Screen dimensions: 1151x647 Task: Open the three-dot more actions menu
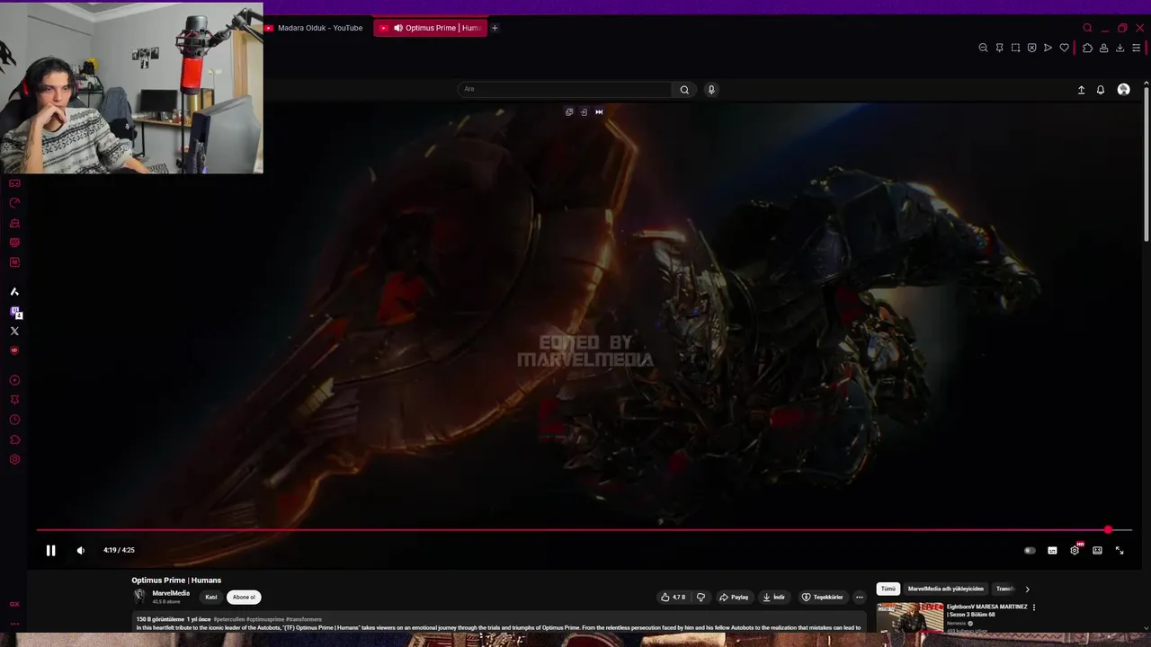859,597
